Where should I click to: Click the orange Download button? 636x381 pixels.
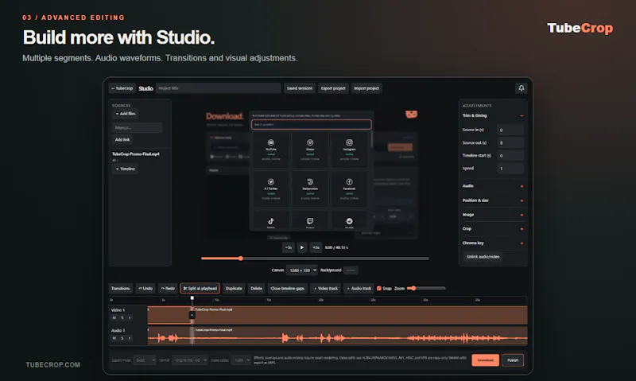pyautogui.click(x=485, y=360)
